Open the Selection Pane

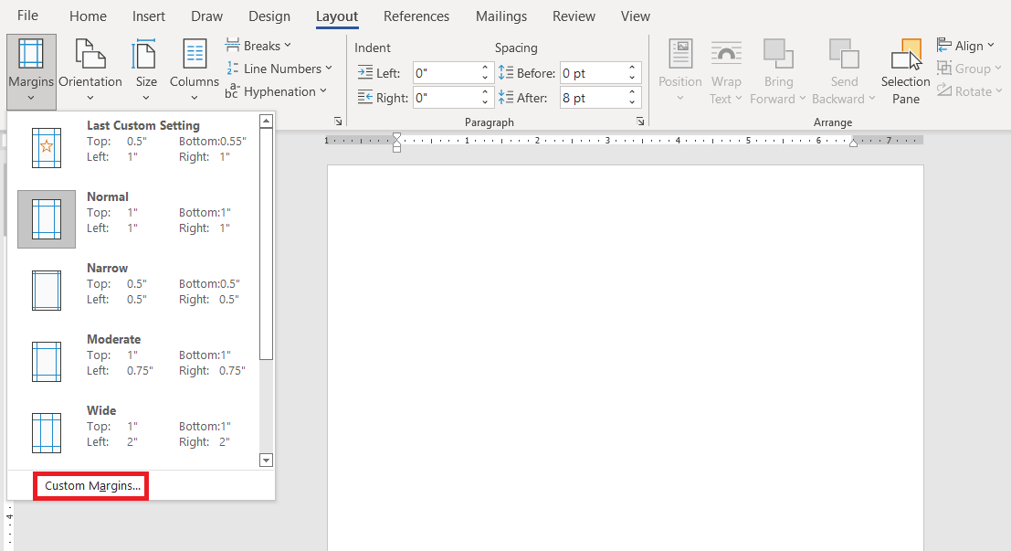(x=905, y=71)
